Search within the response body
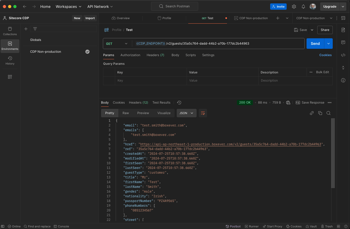Screen dimensions: 350x229 [x=328, y=113]
